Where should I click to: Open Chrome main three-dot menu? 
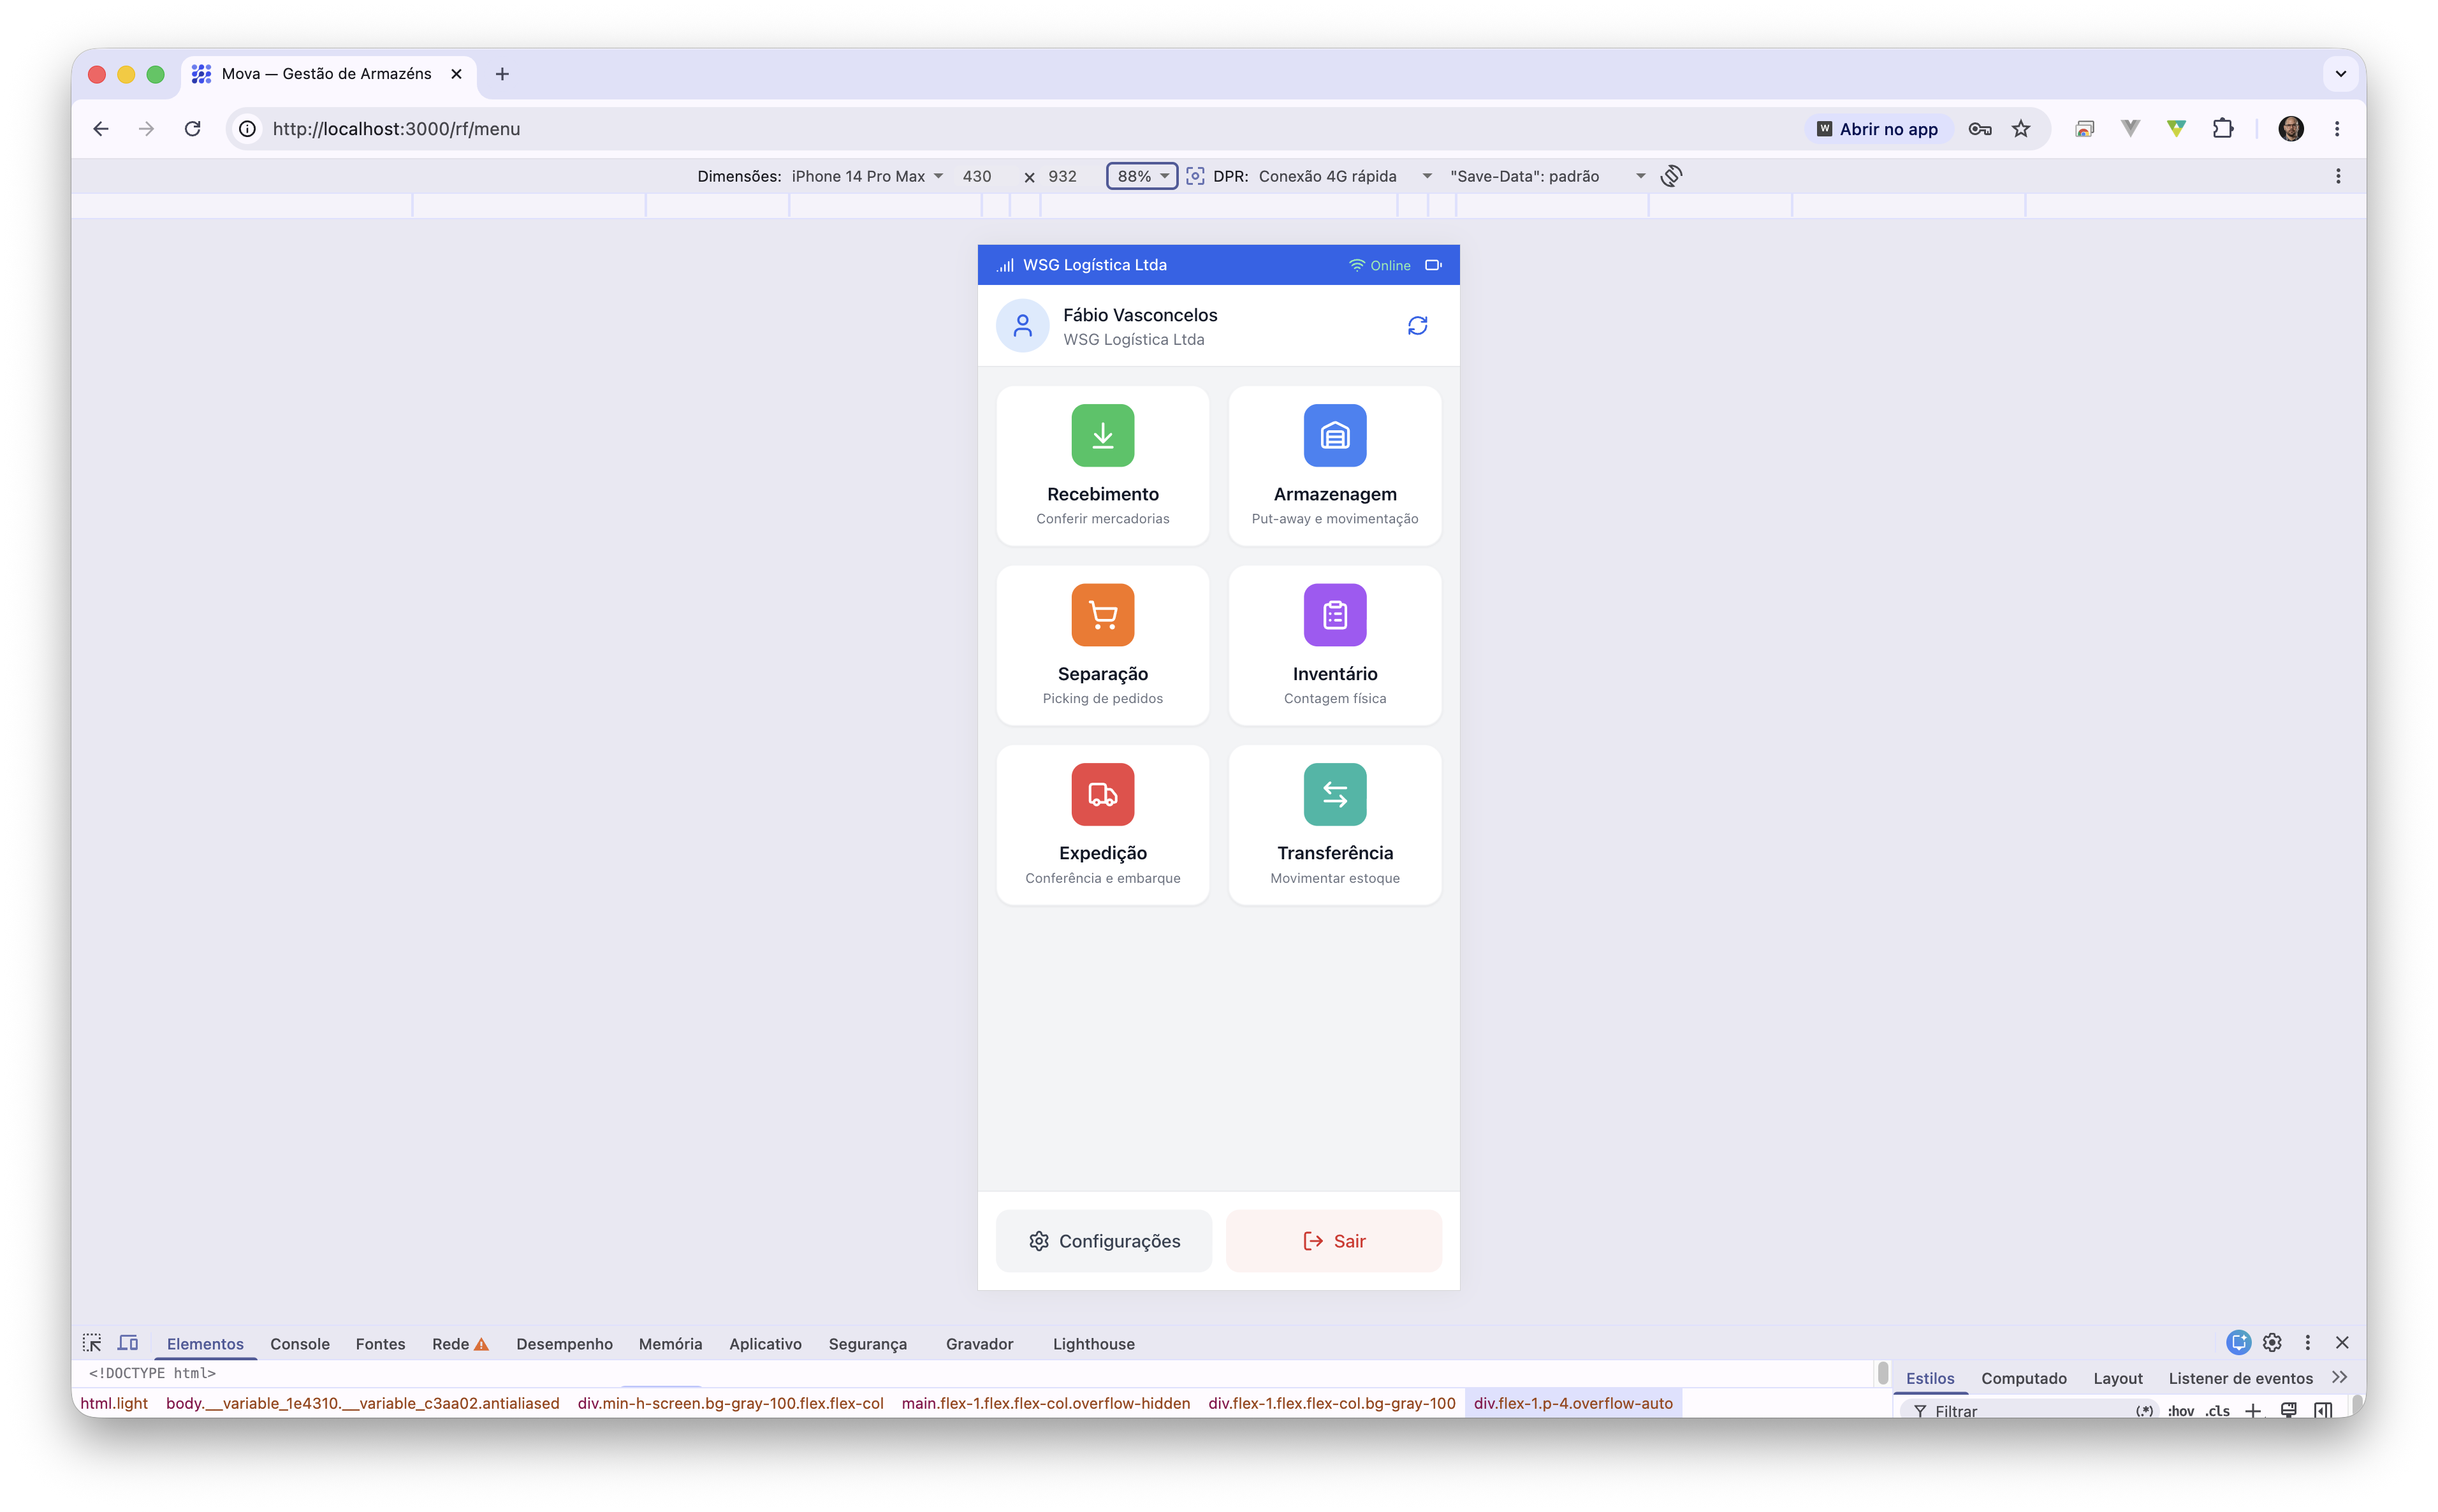(2336, 128)
